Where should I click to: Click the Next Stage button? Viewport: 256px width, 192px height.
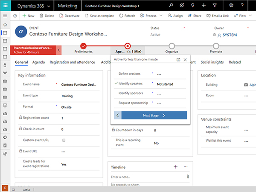pos(154,116)
